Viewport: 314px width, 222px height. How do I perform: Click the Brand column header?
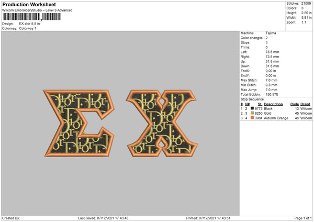tap(305, 104)
